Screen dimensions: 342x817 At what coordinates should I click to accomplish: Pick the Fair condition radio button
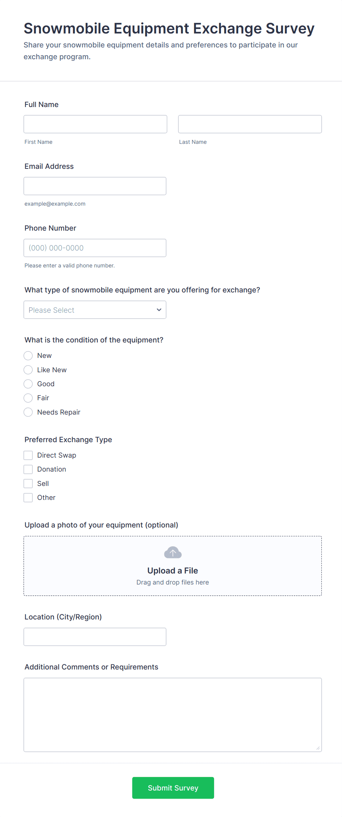pos(28,398)
